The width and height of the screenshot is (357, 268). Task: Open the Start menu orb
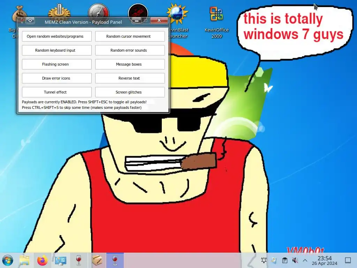[x=8, y=260]
